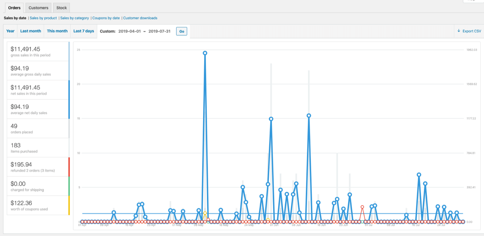Switch to the Customers tab

[39, 8]
